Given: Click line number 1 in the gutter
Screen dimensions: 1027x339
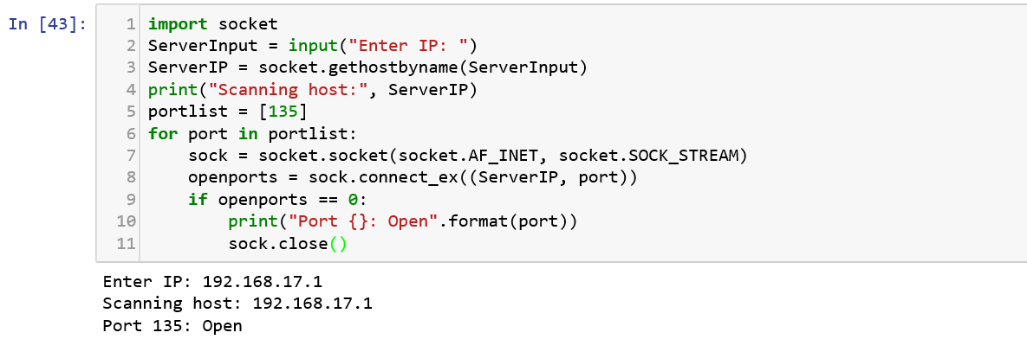Looking at the screenshot, I should click(130, 24).
